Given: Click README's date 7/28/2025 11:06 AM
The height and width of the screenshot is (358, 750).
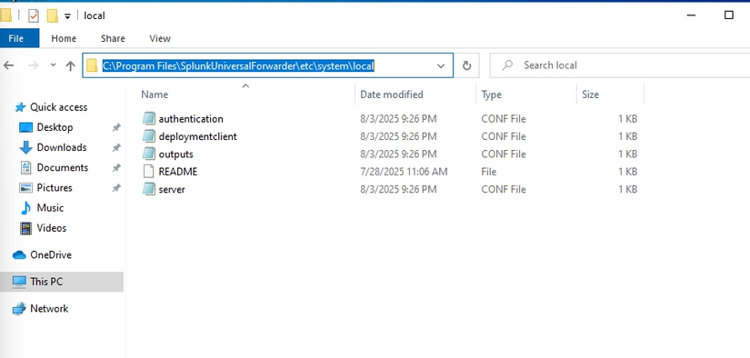Looking at the screenshot, I should pyautogui.click(x=404, y=172).
